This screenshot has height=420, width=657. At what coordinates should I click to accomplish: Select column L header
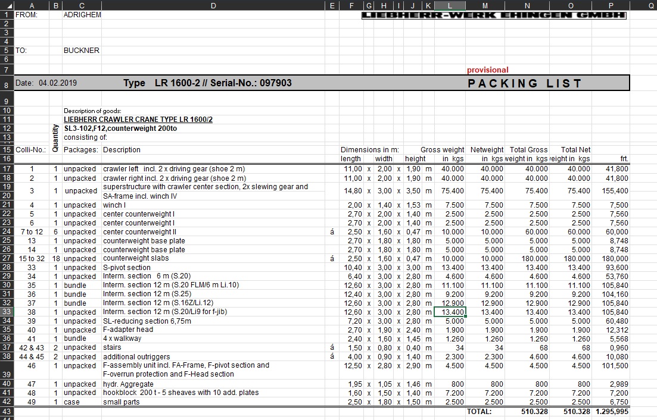pos(450,5)
